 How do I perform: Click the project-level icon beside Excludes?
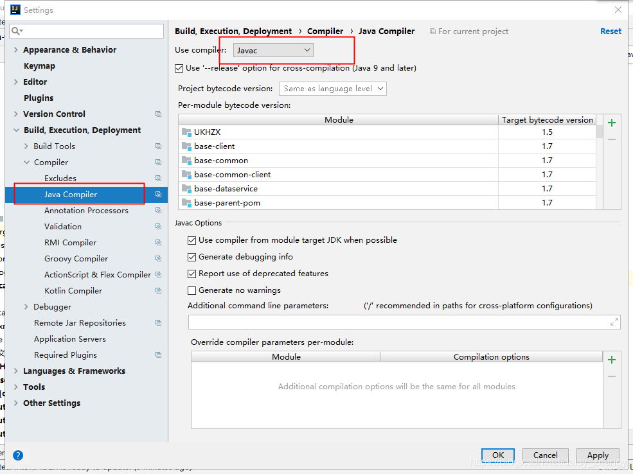tap(158, 179)
